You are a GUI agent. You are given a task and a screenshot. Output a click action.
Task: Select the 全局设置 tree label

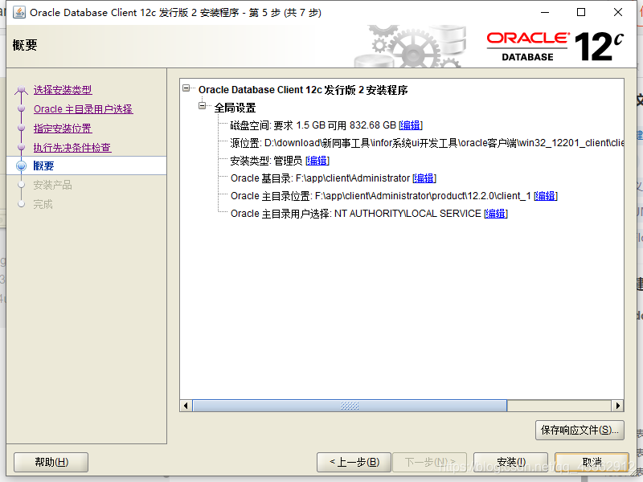pos(235,108)
